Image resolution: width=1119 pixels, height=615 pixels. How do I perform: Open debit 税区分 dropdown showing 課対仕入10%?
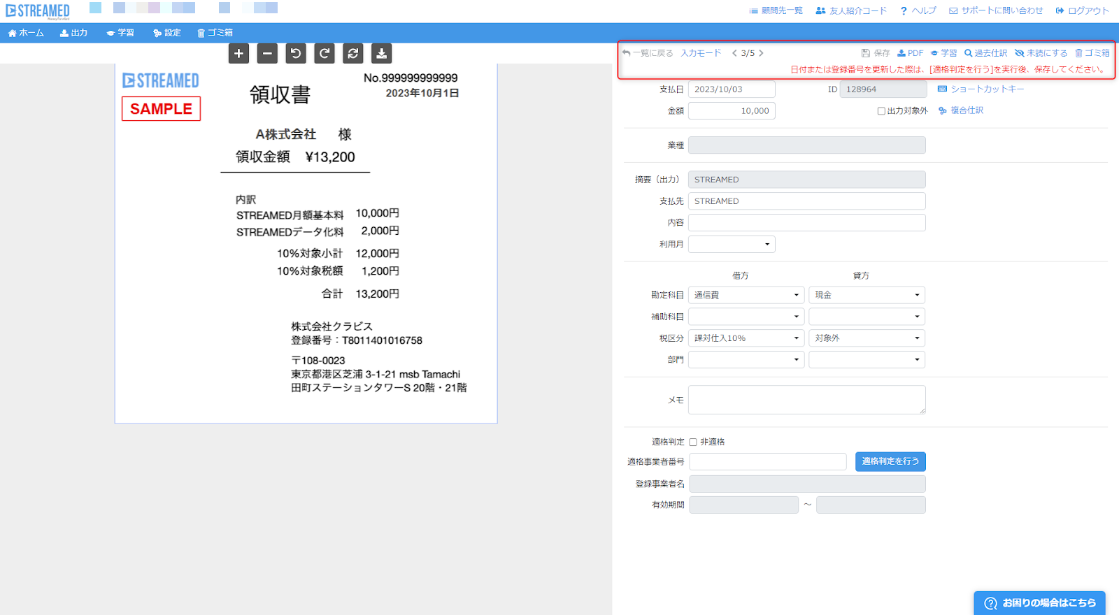tap(746, 338)
